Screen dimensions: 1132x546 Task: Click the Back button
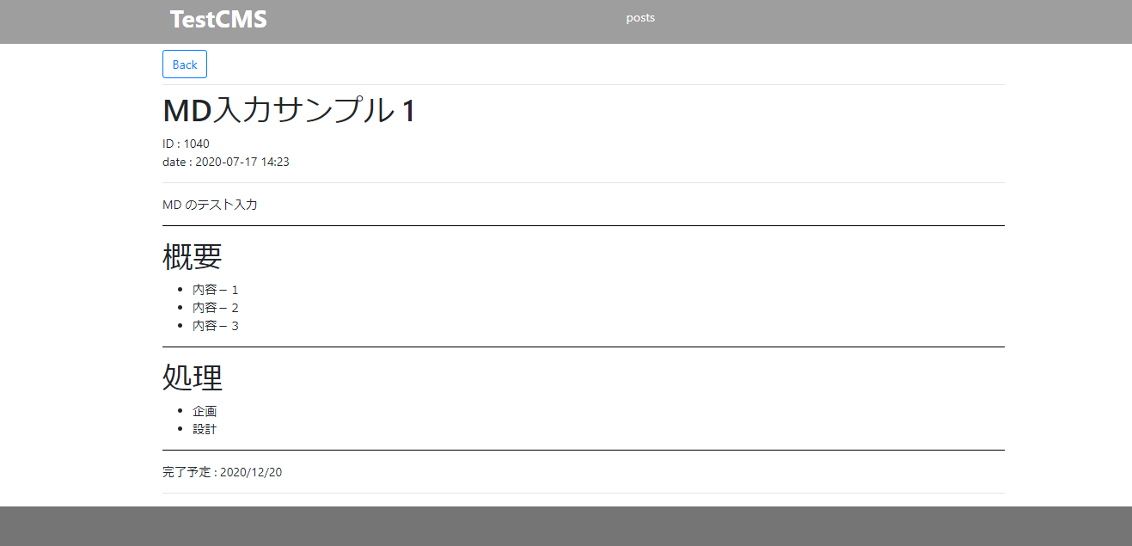click(184, 64)
